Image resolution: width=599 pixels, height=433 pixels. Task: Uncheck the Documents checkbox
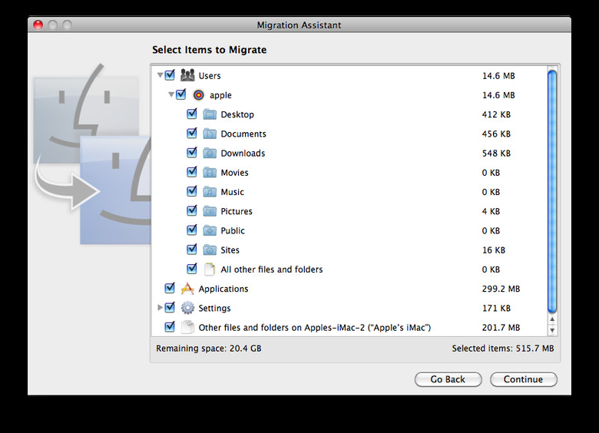point(192,134)
